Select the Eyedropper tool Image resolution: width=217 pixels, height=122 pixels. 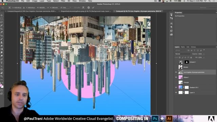2,32
